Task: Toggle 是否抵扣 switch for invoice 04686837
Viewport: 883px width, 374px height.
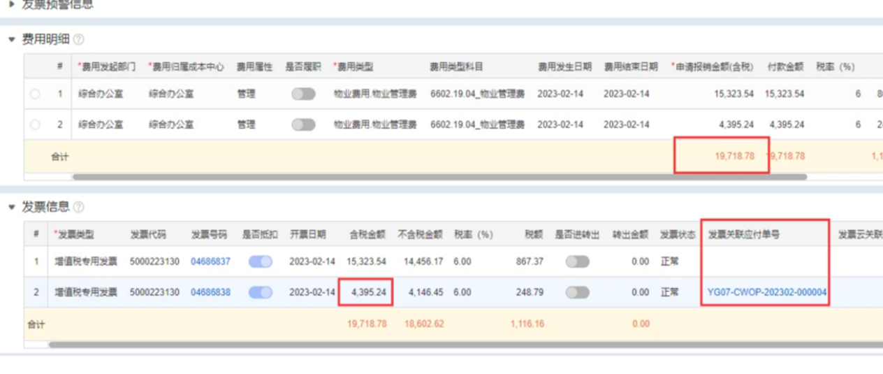Action: coord(261,261)
